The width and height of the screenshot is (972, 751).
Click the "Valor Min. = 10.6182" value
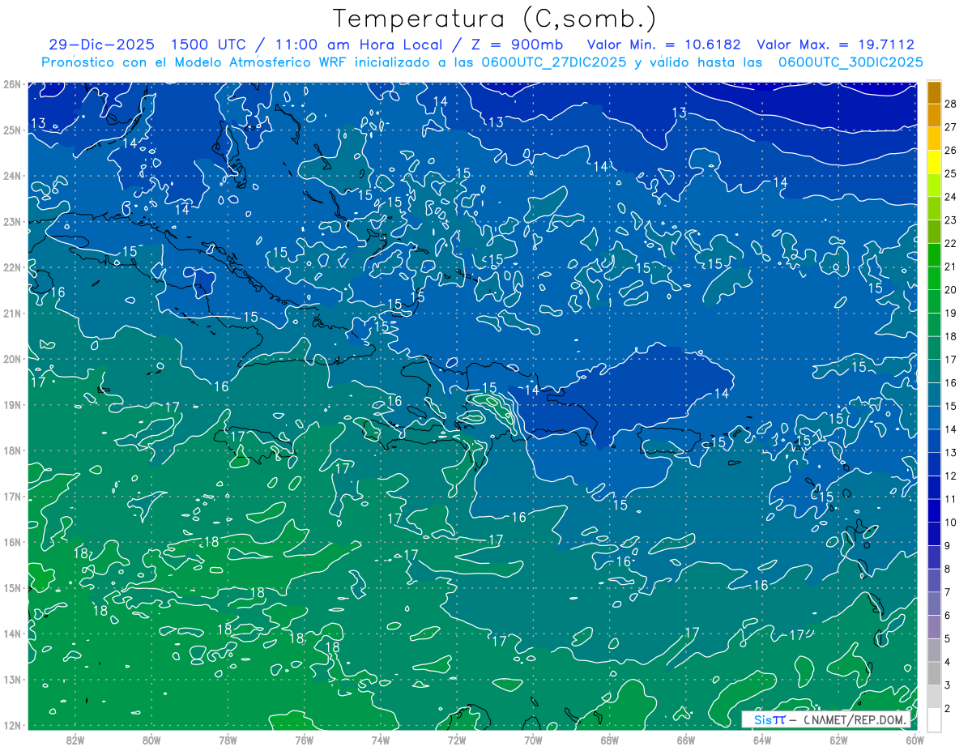(x=664, y=45)
